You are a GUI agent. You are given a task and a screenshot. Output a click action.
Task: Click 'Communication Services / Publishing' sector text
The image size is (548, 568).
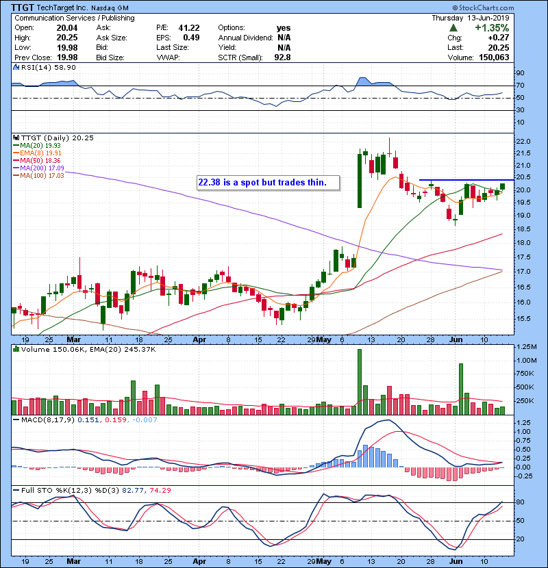(x=75, y=18)
